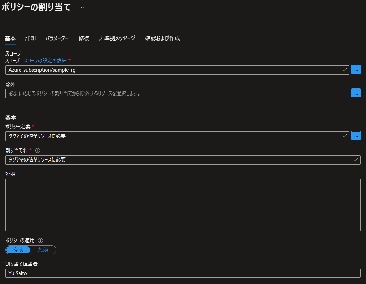The height and width of the screenshot is (284, 366).
Task: Switch to the 詳細 tab
Action: 31,38
